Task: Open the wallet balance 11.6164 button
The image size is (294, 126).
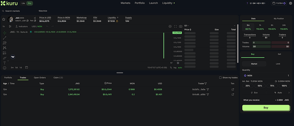Action: coord(279,3)
